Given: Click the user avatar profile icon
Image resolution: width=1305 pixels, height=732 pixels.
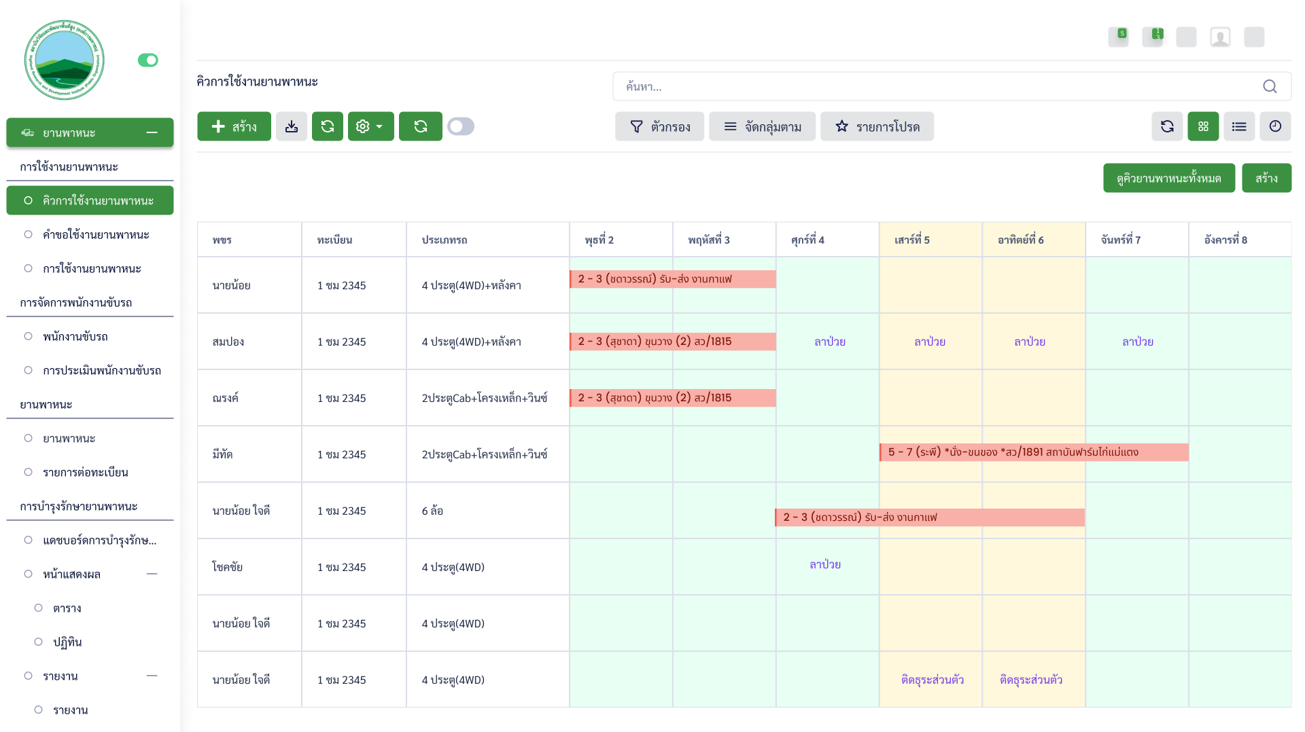Looking at the screenshot, I should point(1219,37).
